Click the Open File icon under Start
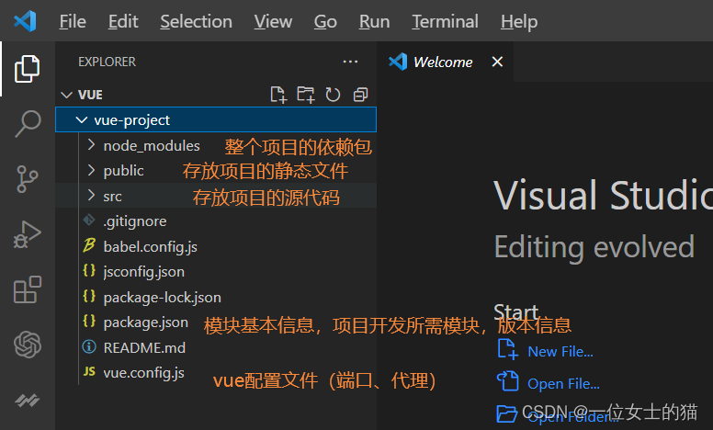The image size is (713, 430). pyautogui.click(x=507, y=381)
